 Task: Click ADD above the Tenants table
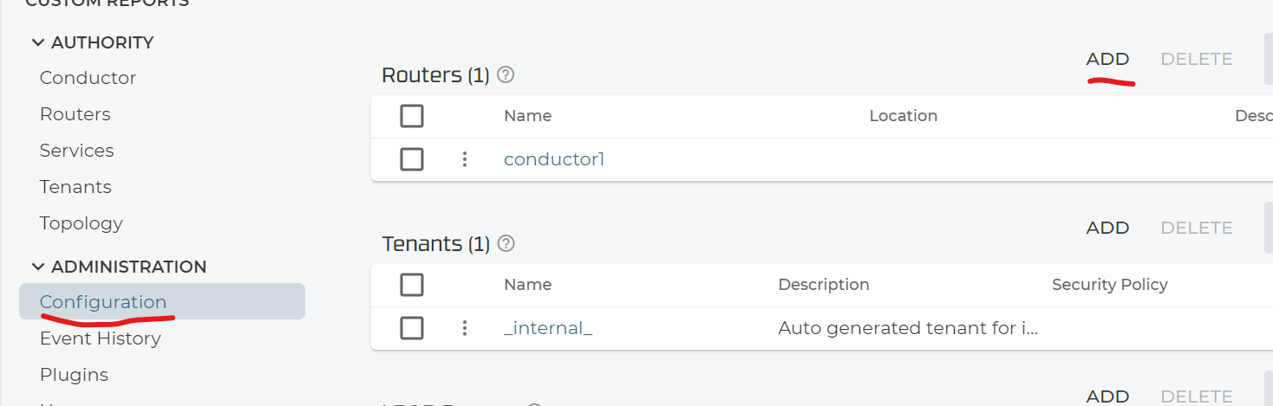click(x=1107, y=228)
